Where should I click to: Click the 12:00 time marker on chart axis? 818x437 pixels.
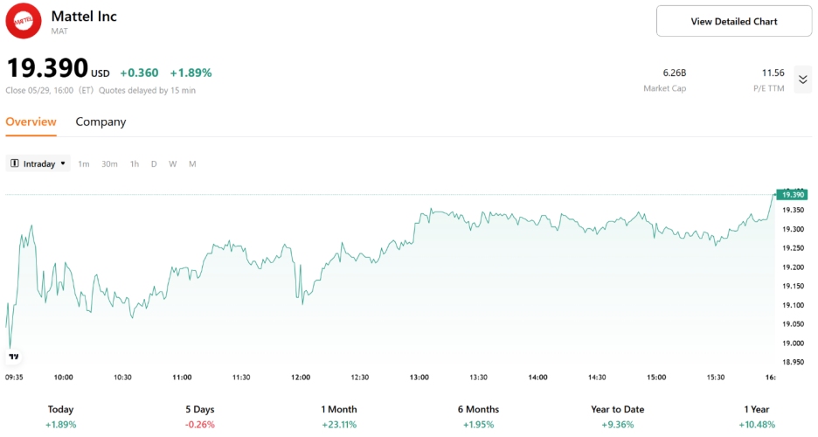301,378
